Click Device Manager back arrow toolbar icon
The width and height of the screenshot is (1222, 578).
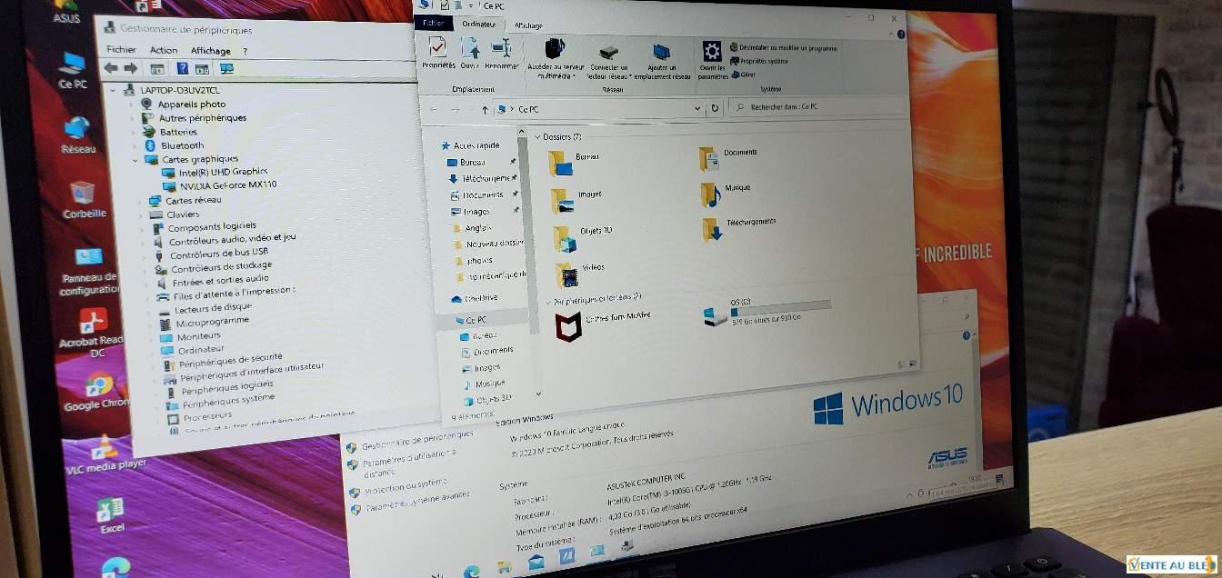[x=111, y=67]
